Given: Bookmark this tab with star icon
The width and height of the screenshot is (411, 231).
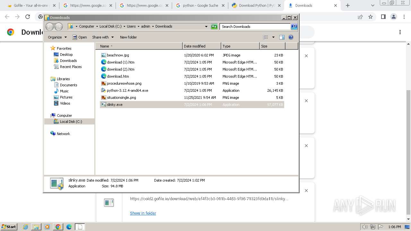Looking at the screenshot, I should click(x=371, y=17).
